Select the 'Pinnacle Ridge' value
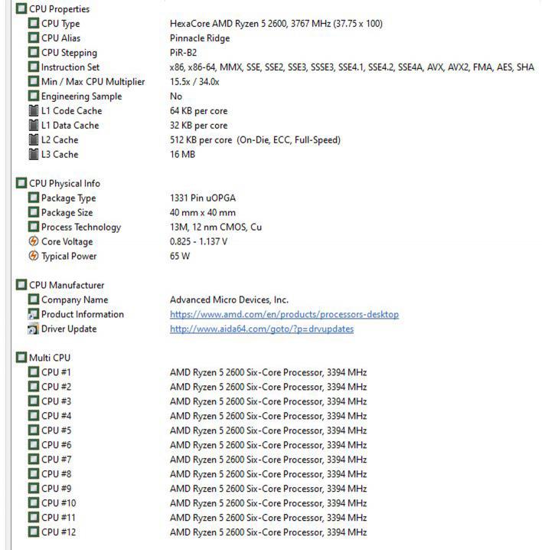The height and width of the screenshot is (550, 542). [200, 38]
